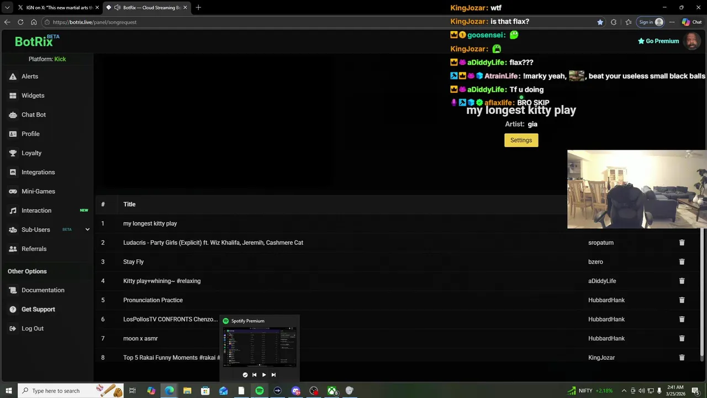This screenshot has height=398, width=707.
Task: Go to Chat Bot section
Action: tap(33, 114)
